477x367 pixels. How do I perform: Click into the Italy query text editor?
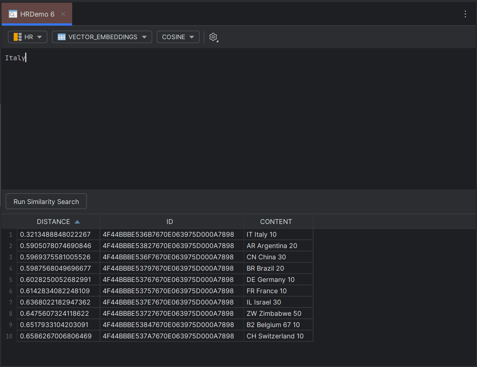coord(238,119)
